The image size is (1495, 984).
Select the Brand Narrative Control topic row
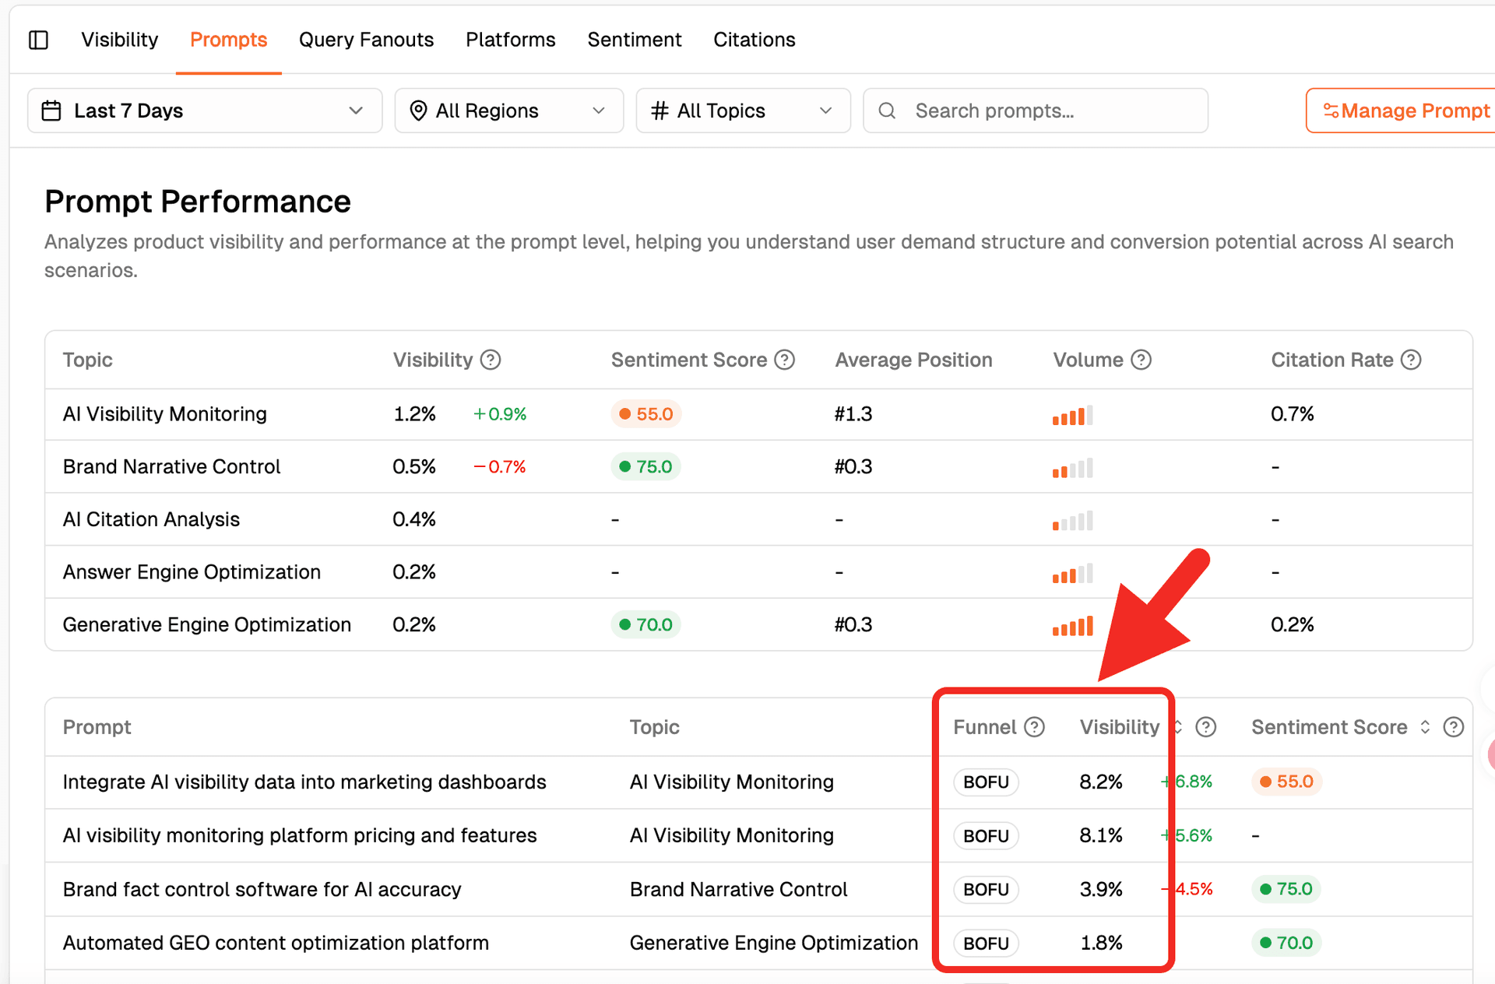758,466
